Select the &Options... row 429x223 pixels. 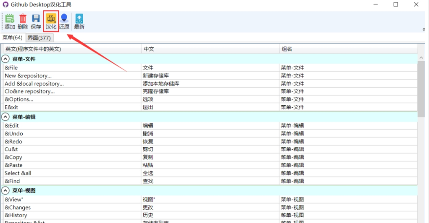pos(210,99)
